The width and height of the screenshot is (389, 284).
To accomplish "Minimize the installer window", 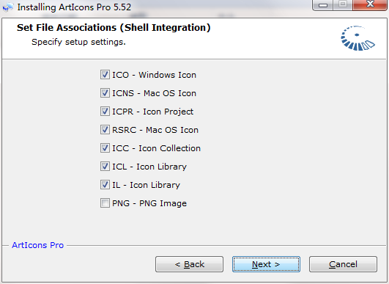I will point(322,4).
